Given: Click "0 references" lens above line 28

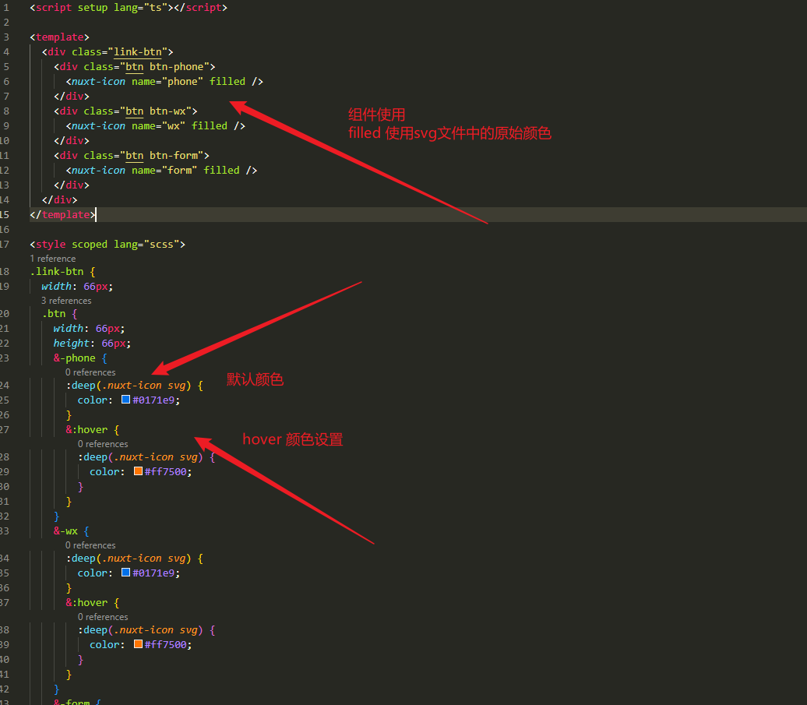Looking at the screenshot, I should pyautogui.click(x=102, y=443).
